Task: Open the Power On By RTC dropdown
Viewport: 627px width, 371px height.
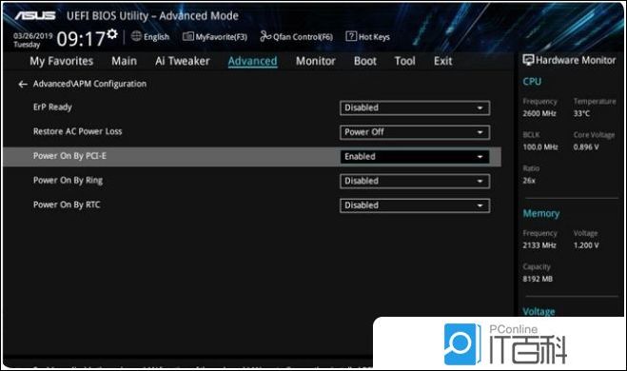Action: coord(415,205)
